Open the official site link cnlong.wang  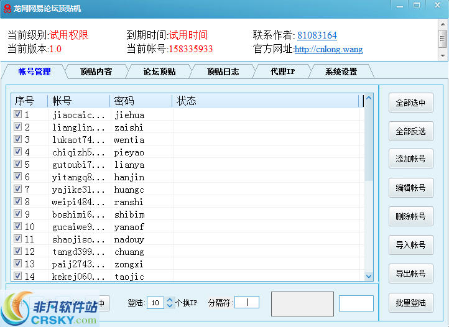pyautogui.click(x=328, y=49)
